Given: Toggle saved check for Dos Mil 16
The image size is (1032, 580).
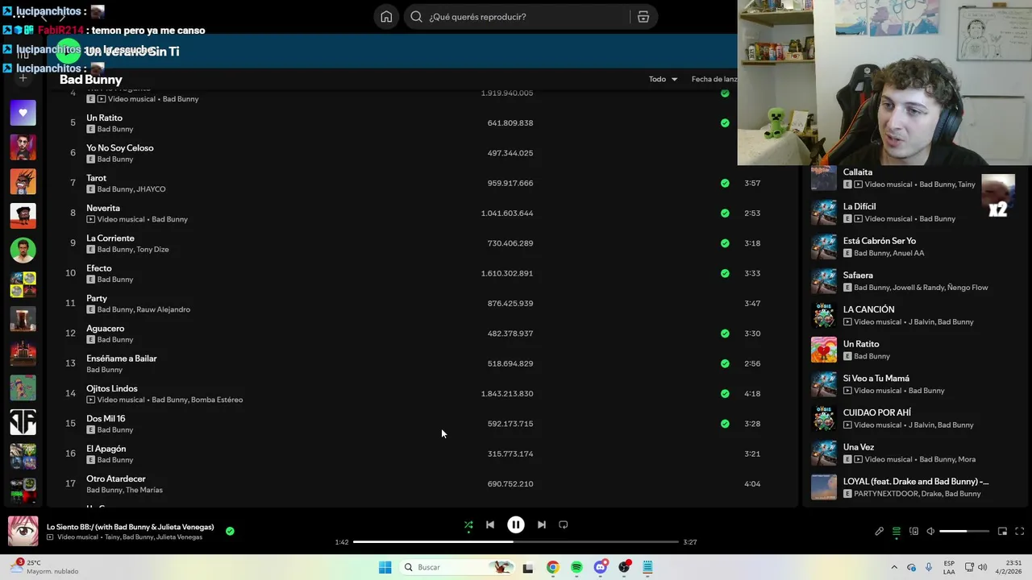Looking at the screenshot, I should click(x=725, y=424).
